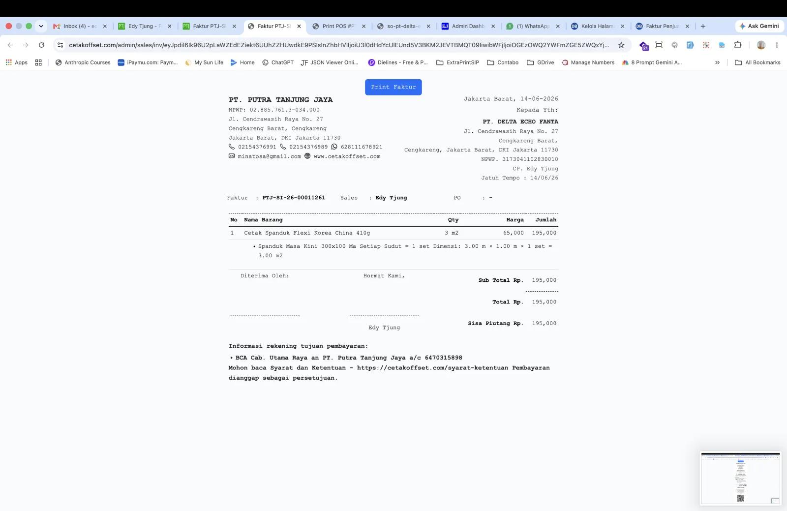
Task: Open the Chrome three-dot menu
Action: coord(777,45)
